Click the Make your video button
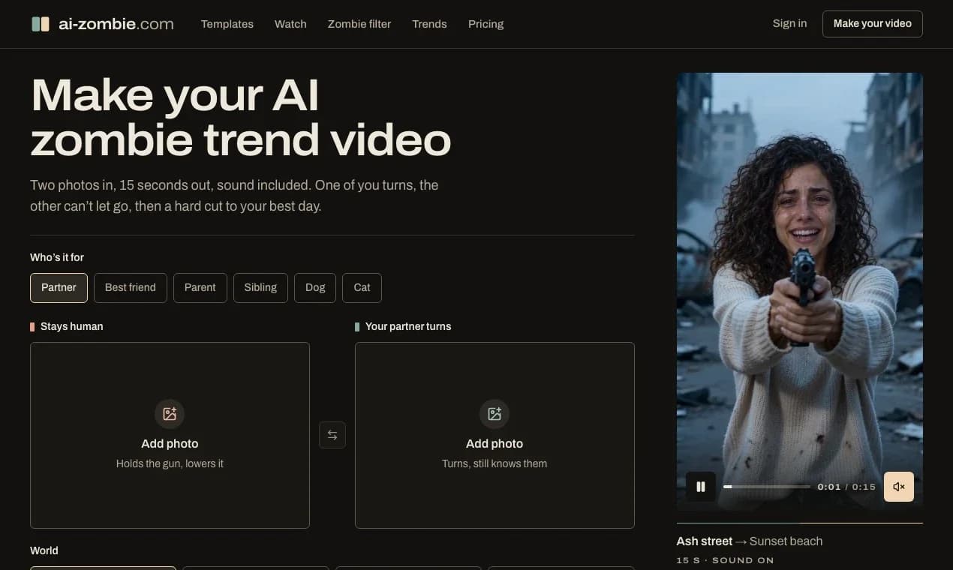Screen dimensions: 953x570 [x=873, y=24]
